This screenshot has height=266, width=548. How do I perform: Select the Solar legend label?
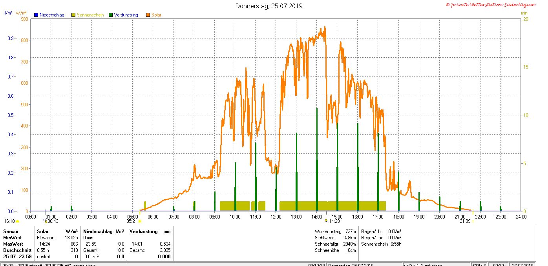tap(156, 15)
